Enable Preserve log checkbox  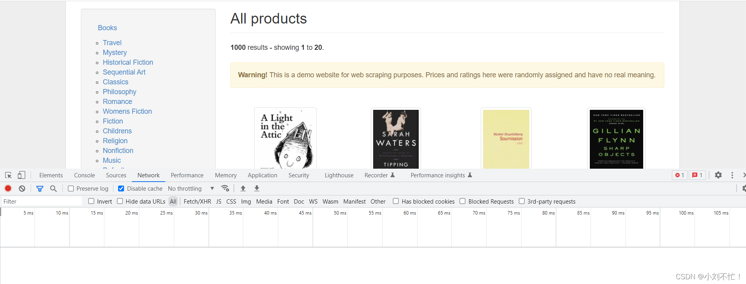pos(71,189)
